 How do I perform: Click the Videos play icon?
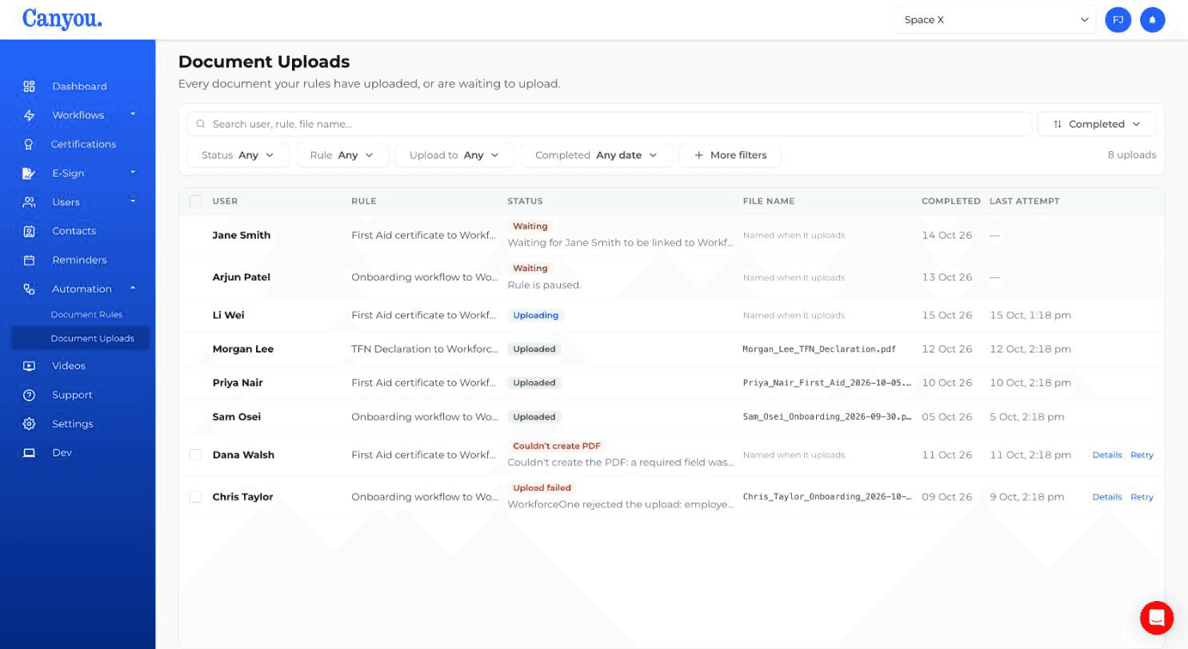coord(29,366)
